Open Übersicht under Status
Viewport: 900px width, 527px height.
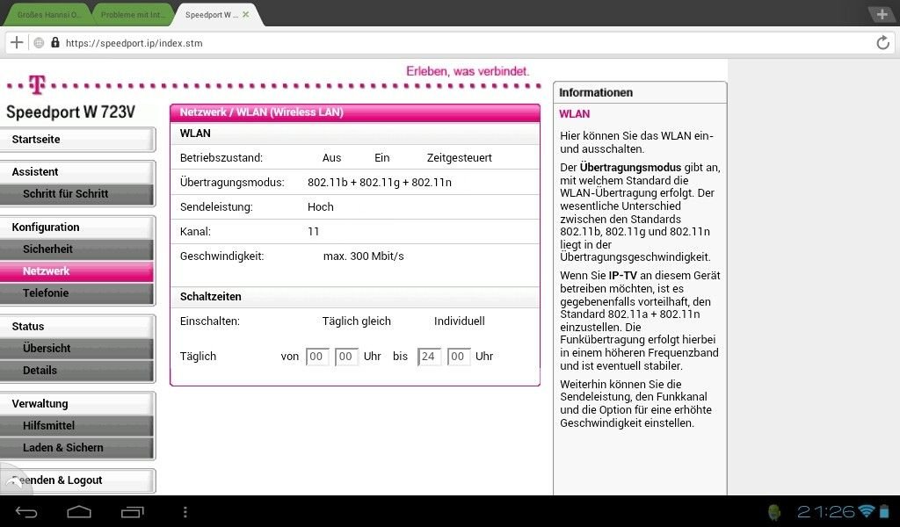[x=77, y=348]
